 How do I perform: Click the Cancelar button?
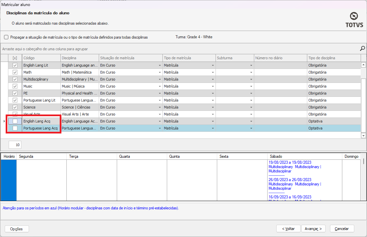[342, 229]
